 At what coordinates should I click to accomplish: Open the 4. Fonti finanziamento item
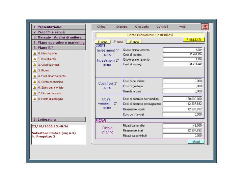pyautogui.click(x=52, y=76)
